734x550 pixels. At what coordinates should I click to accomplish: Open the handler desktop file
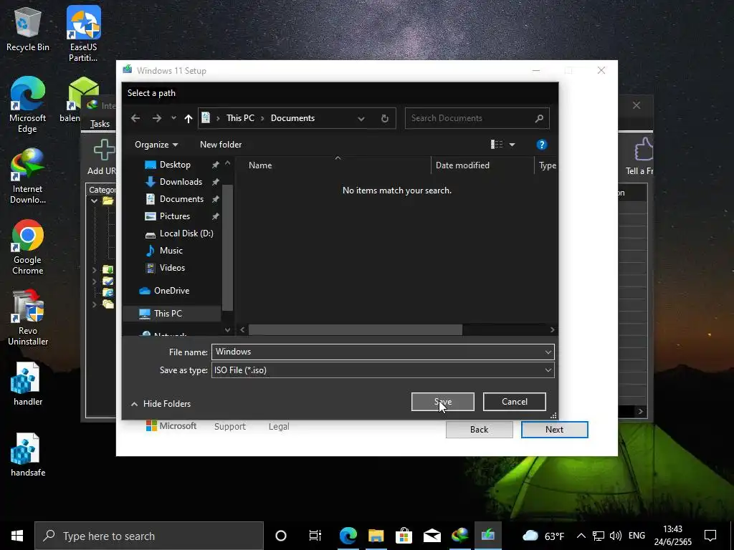click(28, 384)
